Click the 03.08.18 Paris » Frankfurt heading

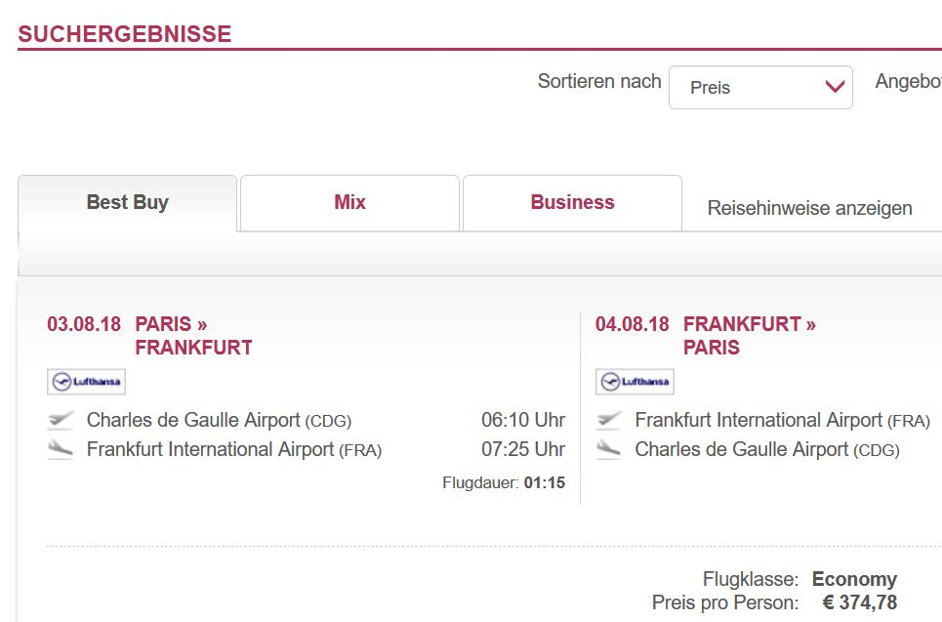(x=149, y=335)
